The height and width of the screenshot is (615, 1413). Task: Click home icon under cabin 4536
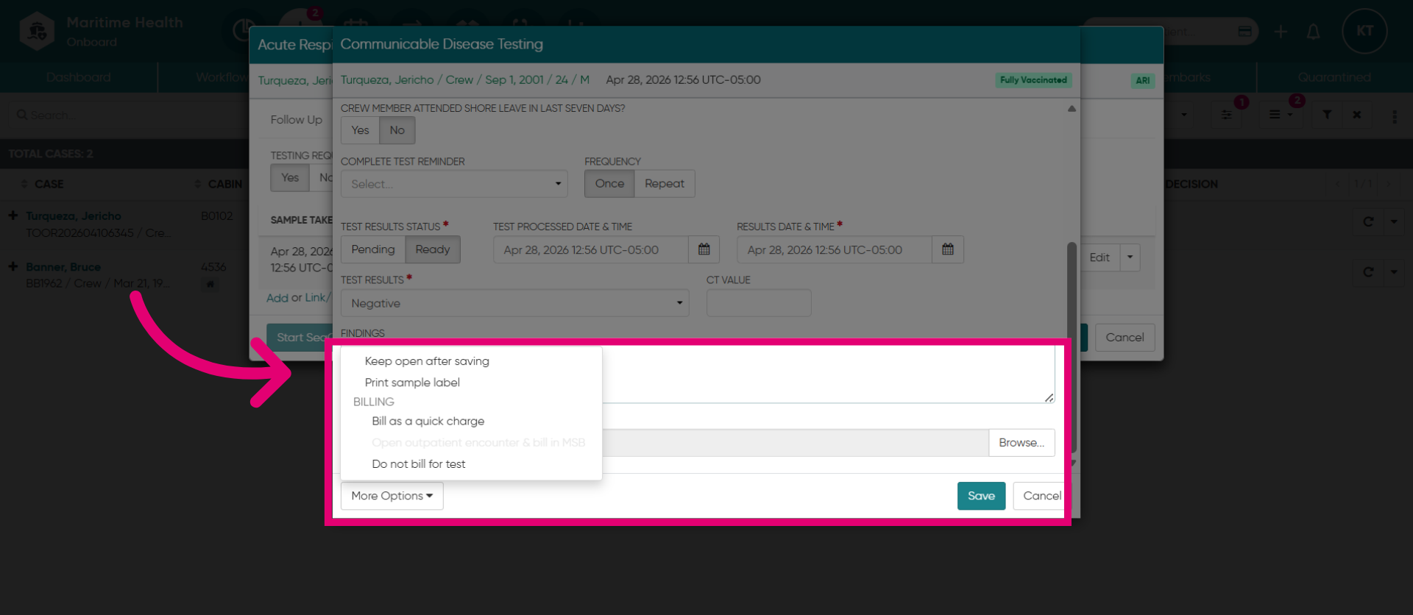click(x=210, y=284)
